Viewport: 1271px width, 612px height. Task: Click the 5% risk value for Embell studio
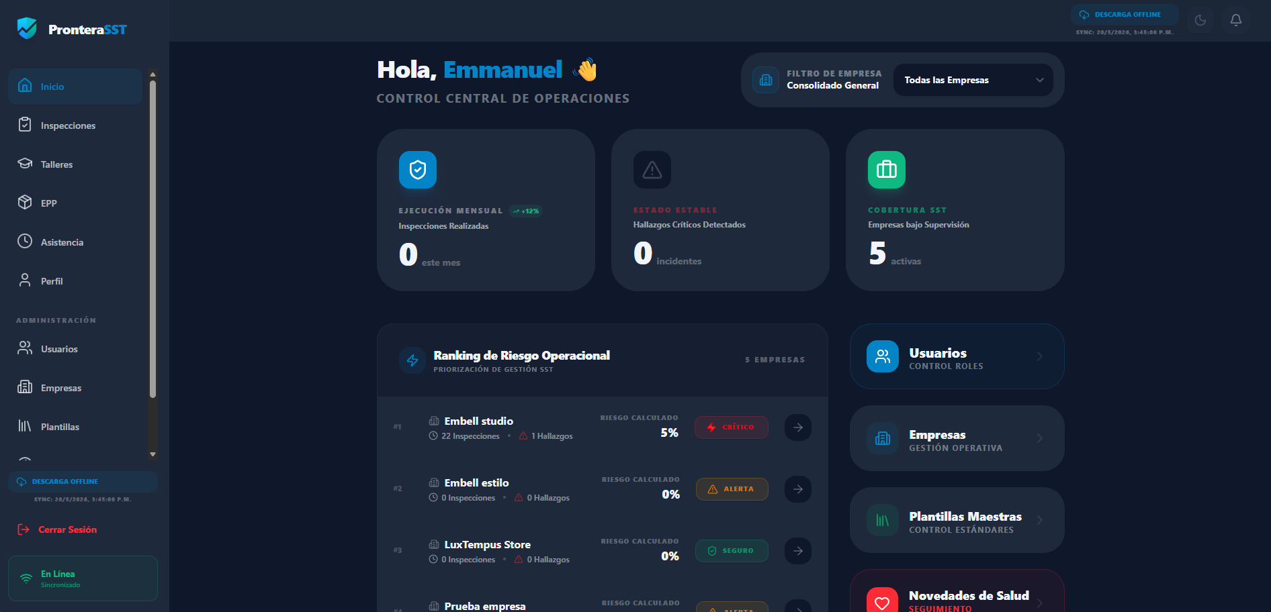669,433
